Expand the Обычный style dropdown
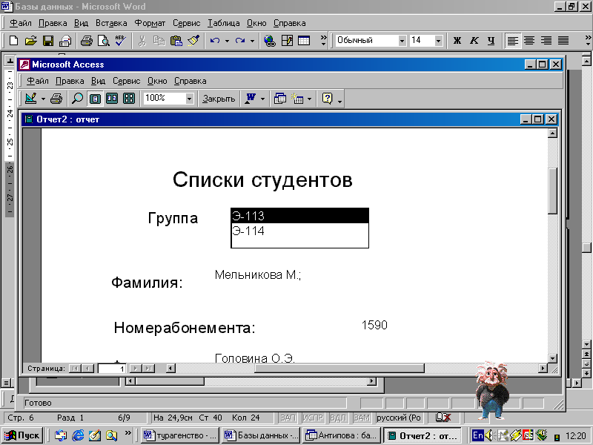 pos(402,41)
